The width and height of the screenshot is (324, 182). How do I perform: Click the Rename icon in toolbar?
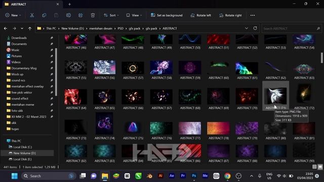coord(68,15)
